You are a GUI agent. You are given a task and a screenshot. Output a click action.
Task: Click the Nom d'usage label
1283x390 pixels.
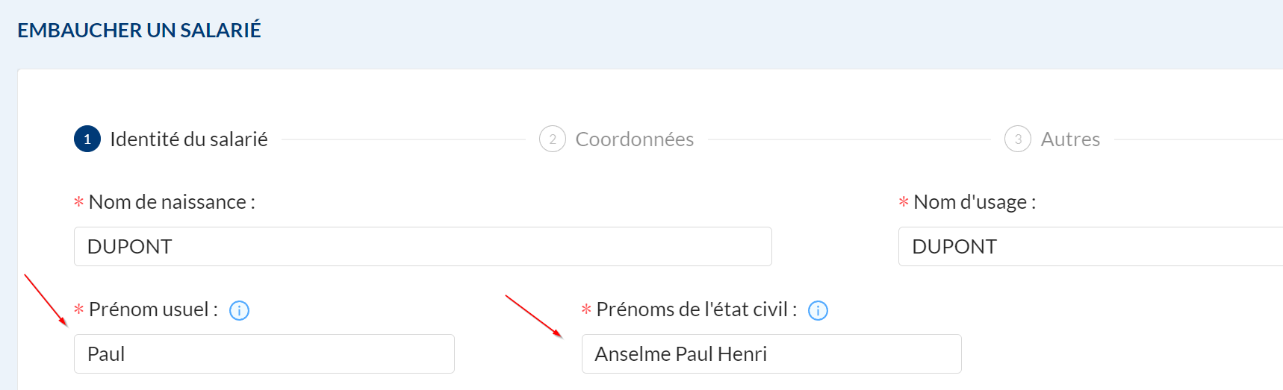974,202
